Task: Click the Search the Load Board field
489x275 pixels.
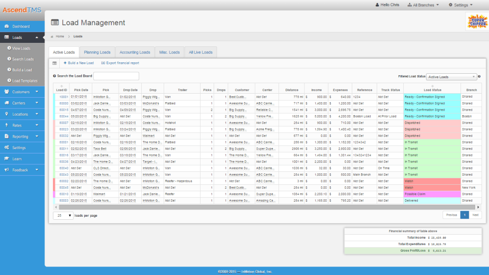Action: [x=116, y=76]
